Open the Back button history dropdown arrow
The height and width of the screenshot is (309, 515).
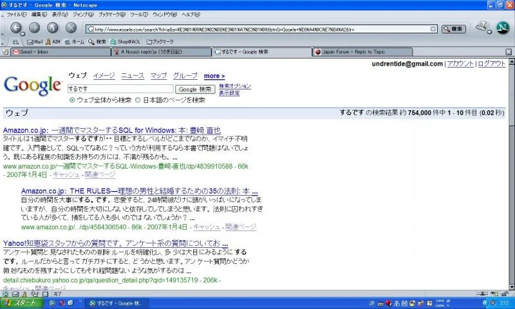(23, 33)
